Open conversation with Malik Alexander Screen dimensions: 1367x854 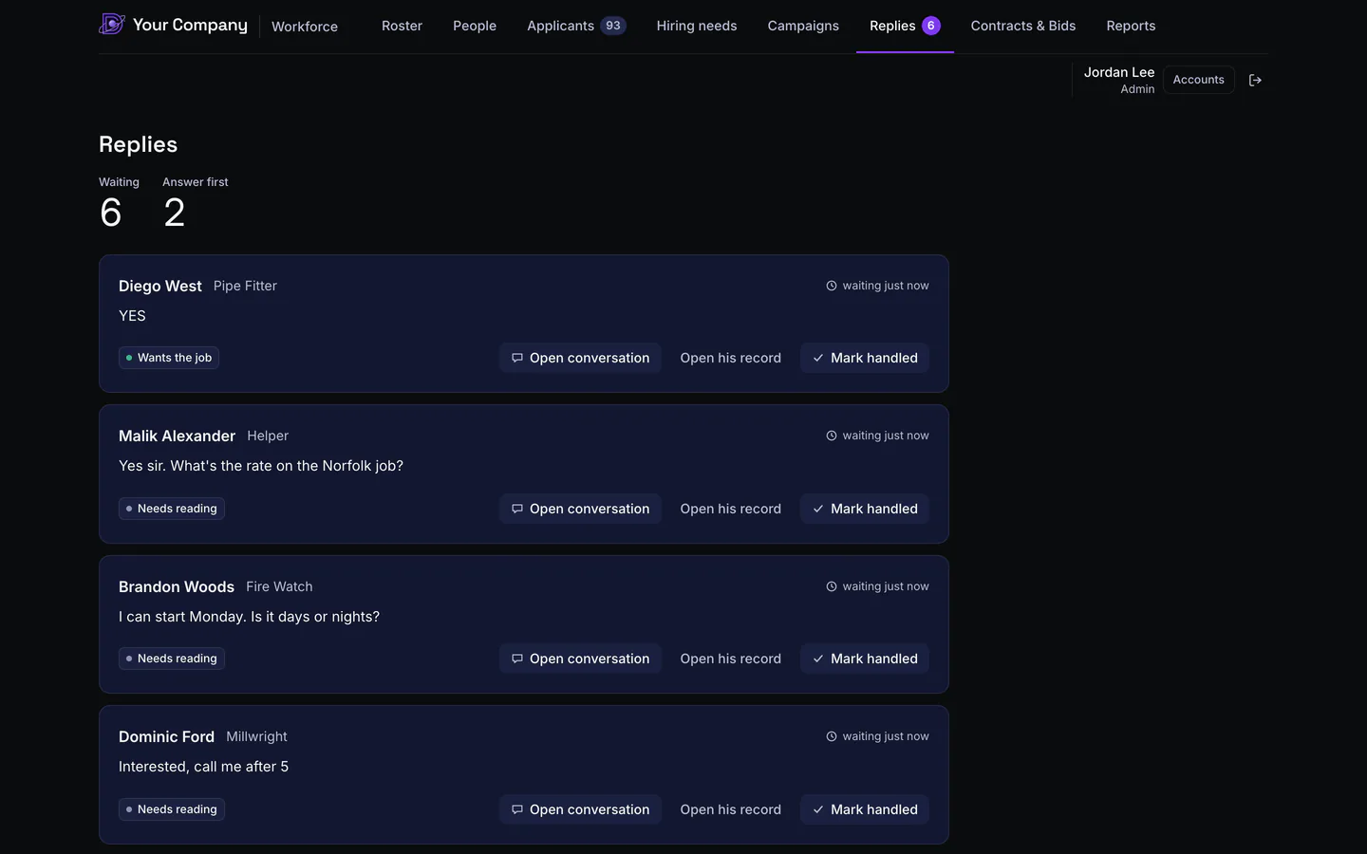pos(580,509)
